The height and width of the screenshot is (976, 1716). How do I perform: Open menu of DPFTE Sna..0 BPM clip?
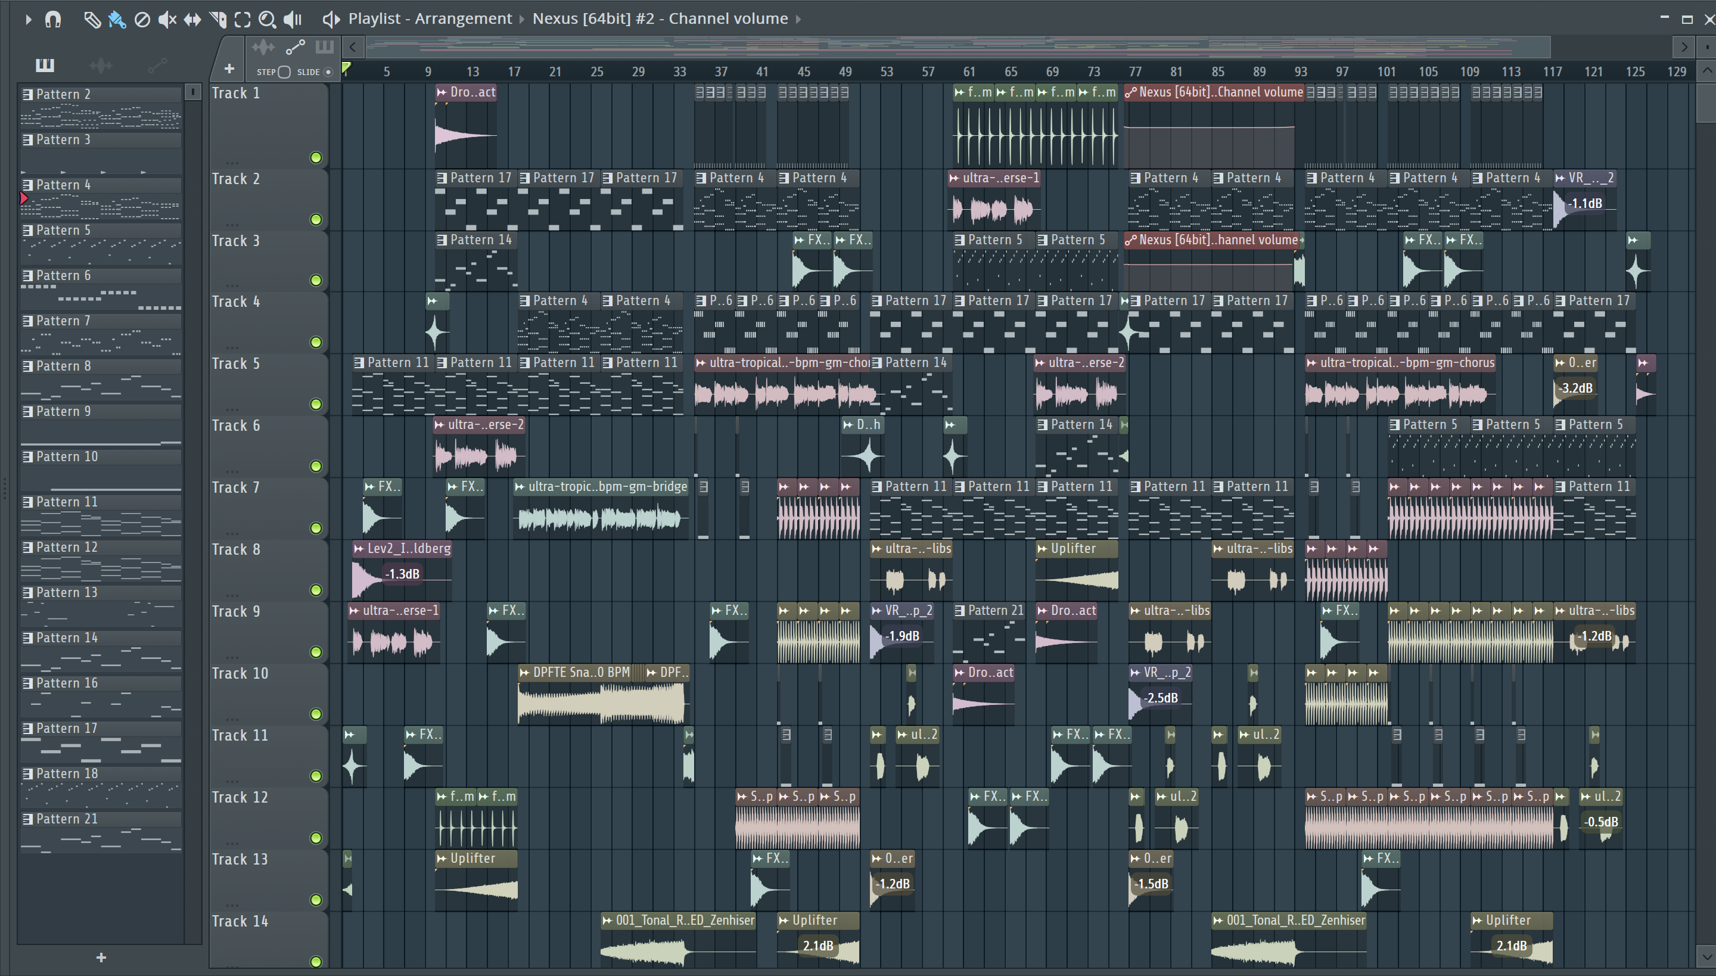(525, 672)
